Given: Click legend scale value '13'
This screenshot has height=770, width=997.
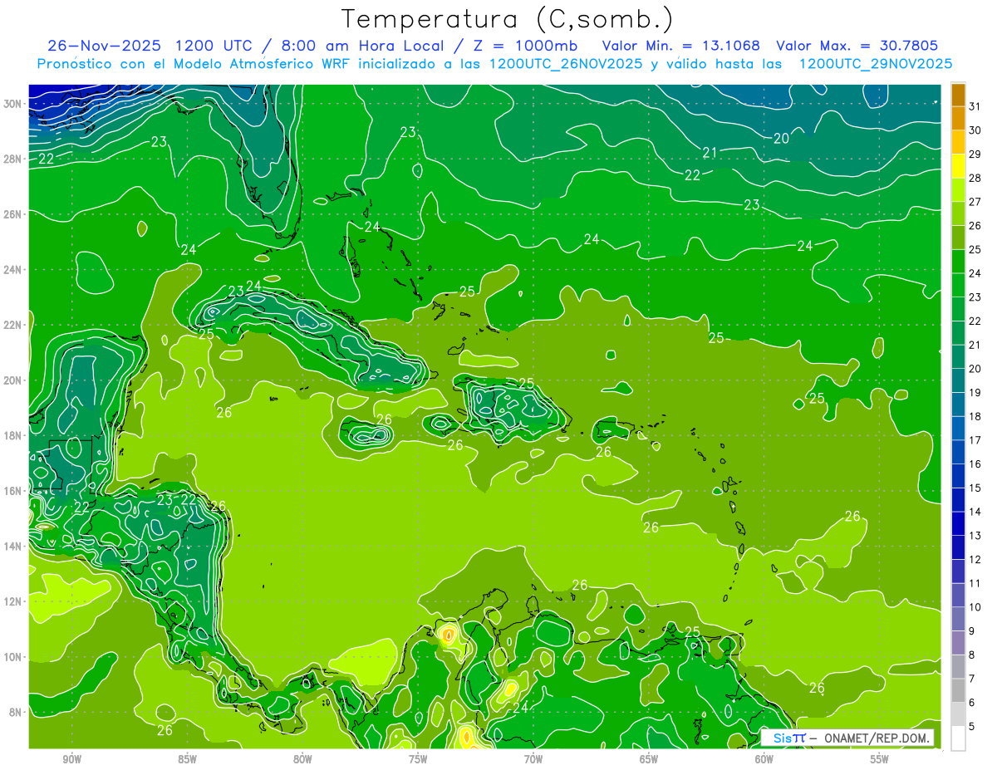Looking at the screenshot, I should (x=975, y=536).
